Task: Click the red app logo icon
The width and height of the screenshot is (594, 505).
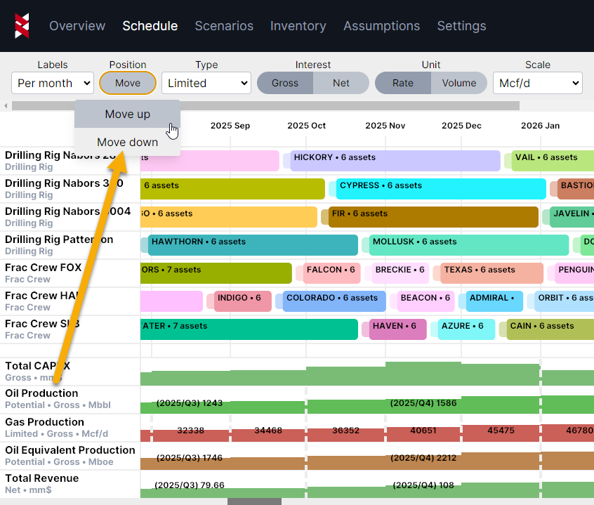Action: 22,26
